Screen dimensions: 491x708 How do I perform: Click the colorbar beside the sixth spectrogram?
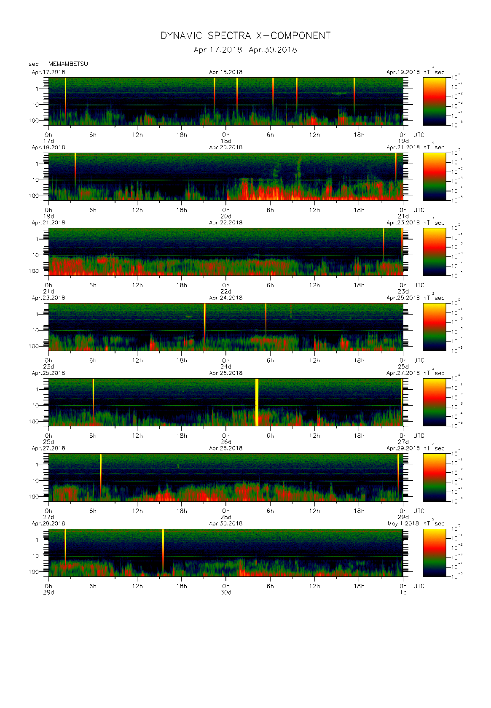434,477
